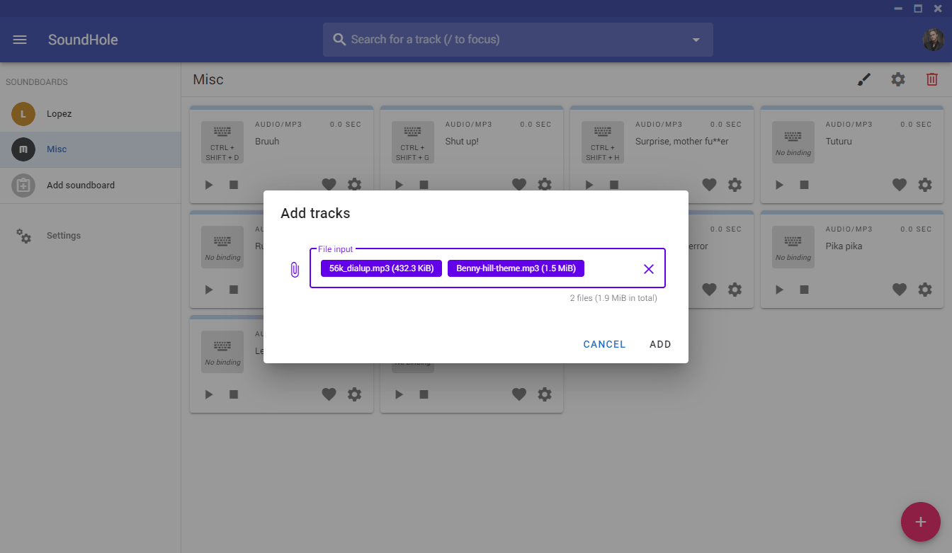Delete the Misc soundboard via trash icon

[931, 79]
